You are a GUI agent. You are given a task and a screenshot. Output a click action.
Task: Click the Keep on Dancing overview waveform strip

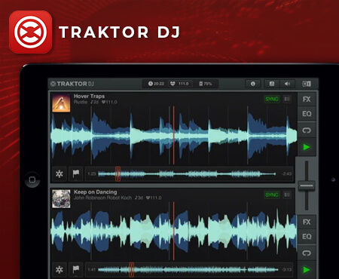click(189, 270)
